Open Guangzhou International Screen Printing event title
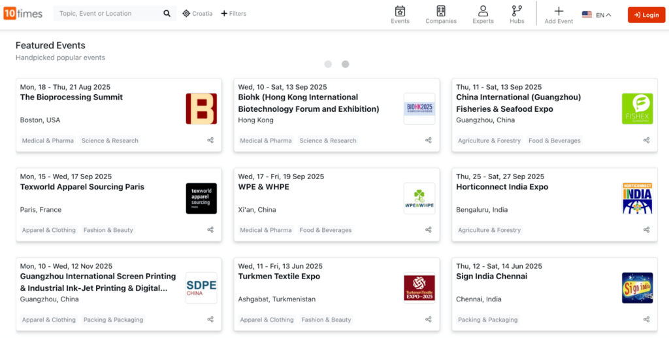 pyautogui.click(x=98, y=282)
